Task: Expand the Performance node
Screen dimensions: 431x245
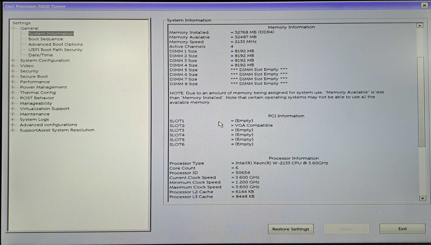Action: point(13,82)
